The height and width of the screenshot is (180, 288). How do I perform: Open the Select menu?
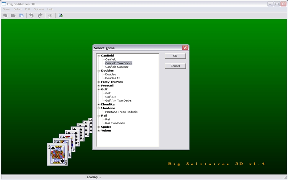[18, 9]
